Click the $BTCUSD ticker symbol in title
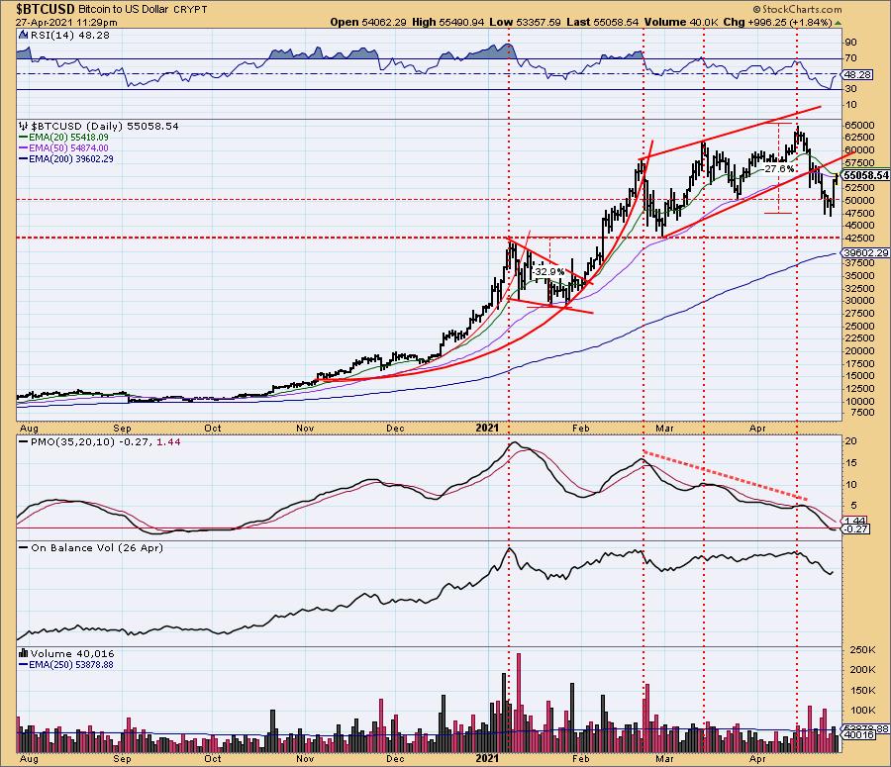Screen dimensions: 891x767 tap(46, 9)
